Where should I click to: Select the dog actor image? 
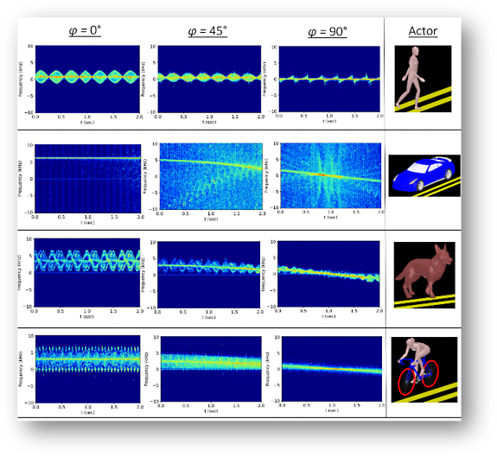point(424,276)
